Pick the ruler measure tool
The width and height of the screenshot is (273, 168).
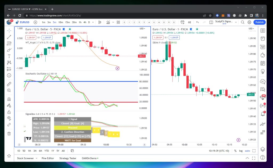[x=9, y=84]
